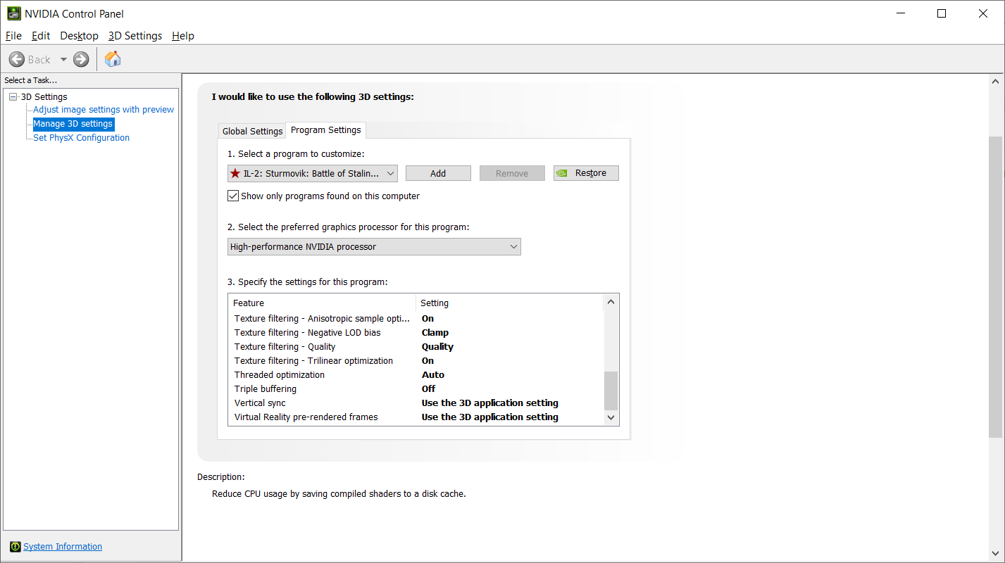Open the preferred graphics processor dropdown
Viewport: 1005px width, 563px height.
click(374, 246)
